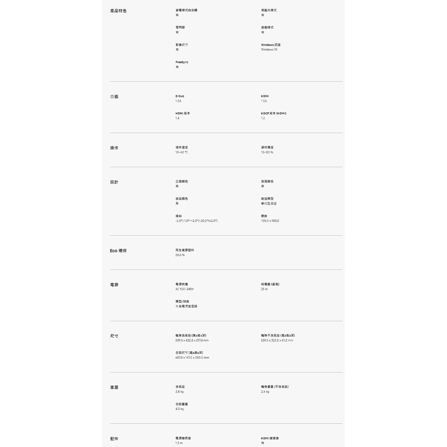The height and width of the screenshot is (447, 447).
Task: Click the FreeSync feature label
Action: (x=182, y=62)
